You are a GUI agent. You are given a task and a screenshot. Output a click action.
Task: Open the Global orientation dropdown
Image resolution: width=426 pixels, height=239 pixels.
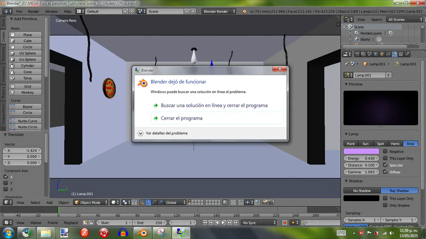(x=176, y=203)
